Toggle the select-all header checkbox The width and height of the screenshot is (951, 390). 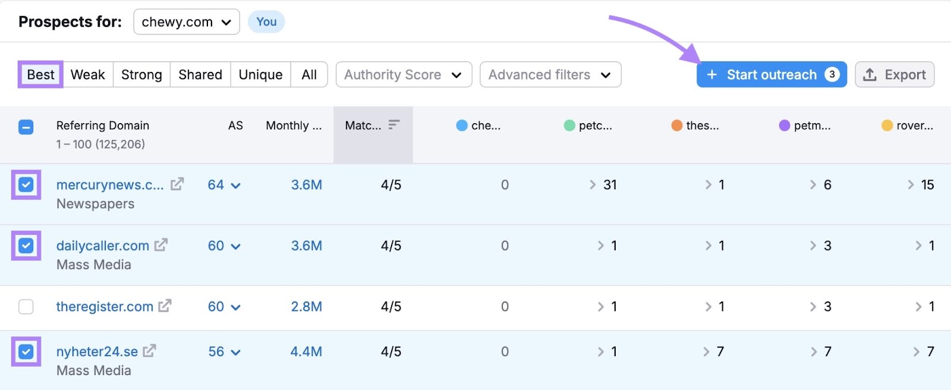point(26,127)
